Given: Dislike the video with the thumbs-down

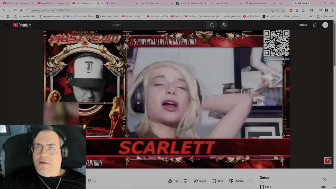Looking at the screenshot, I should (186, 181).
